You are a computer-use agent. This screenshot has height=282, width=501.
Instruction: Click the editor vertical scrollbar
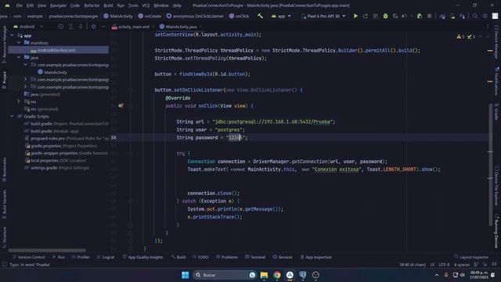coord(491,164)
